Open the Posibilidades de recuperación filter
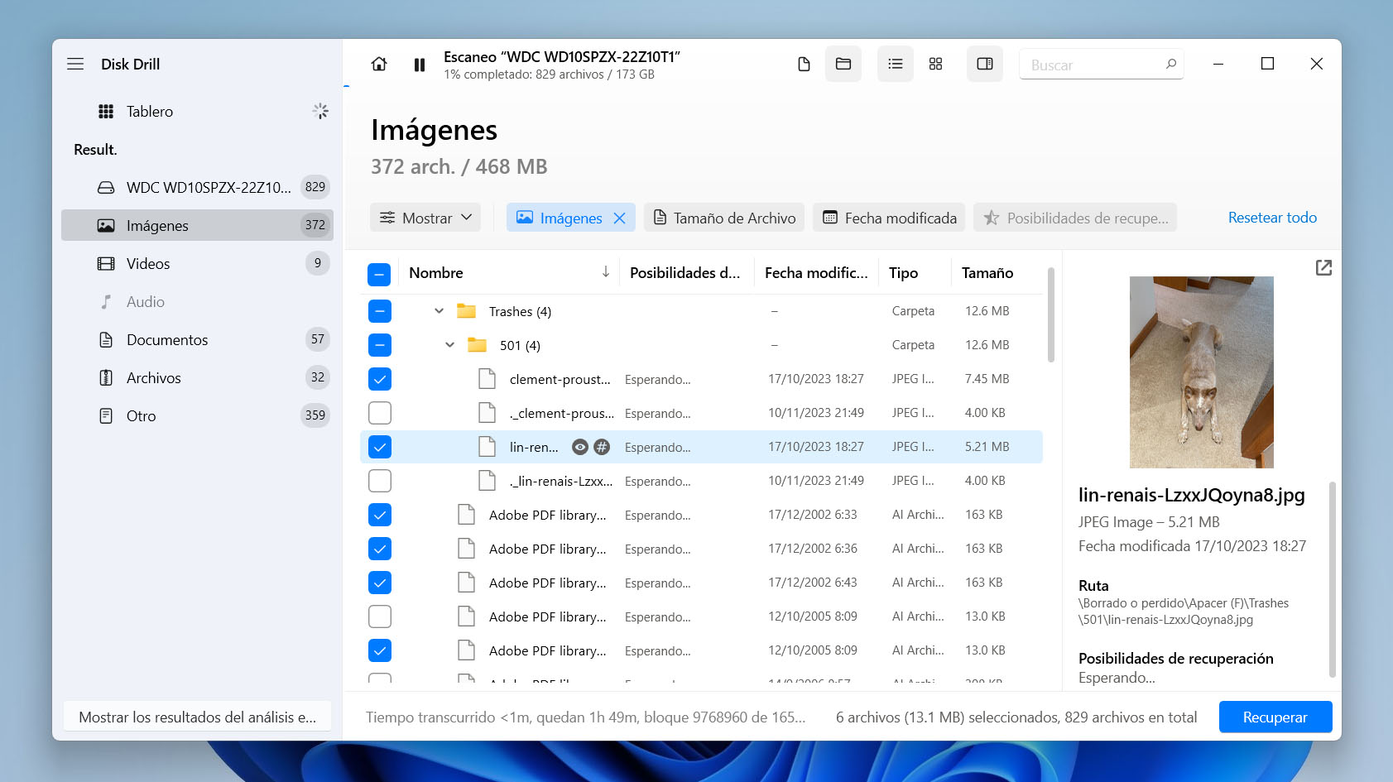 pos(1075,218)
